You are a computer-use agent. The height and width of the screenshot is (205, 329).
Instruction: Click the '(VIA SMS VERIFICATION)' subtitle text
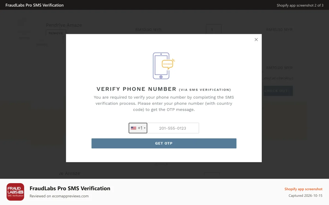coord(205,90)
